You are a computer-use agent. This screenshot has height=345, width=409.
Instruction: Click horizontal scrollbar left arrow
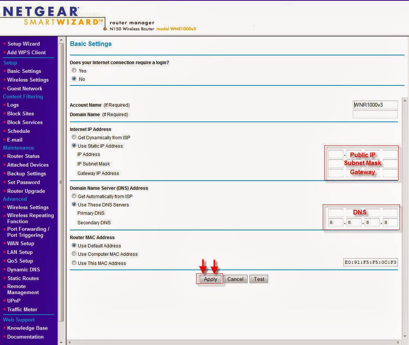(70, 342)
